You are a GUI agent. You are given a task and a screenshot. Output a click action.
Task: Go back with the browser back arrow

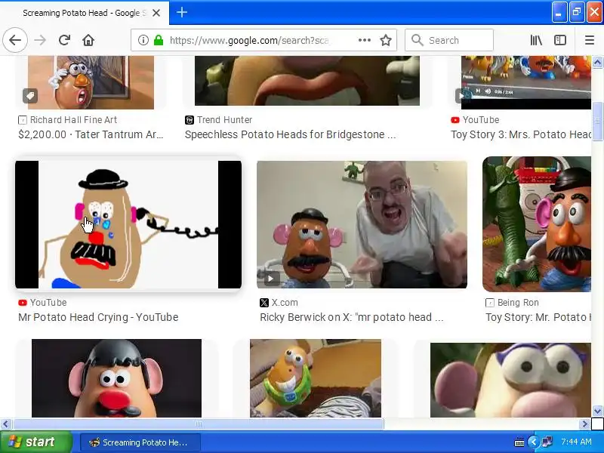[x=15, y=40]
